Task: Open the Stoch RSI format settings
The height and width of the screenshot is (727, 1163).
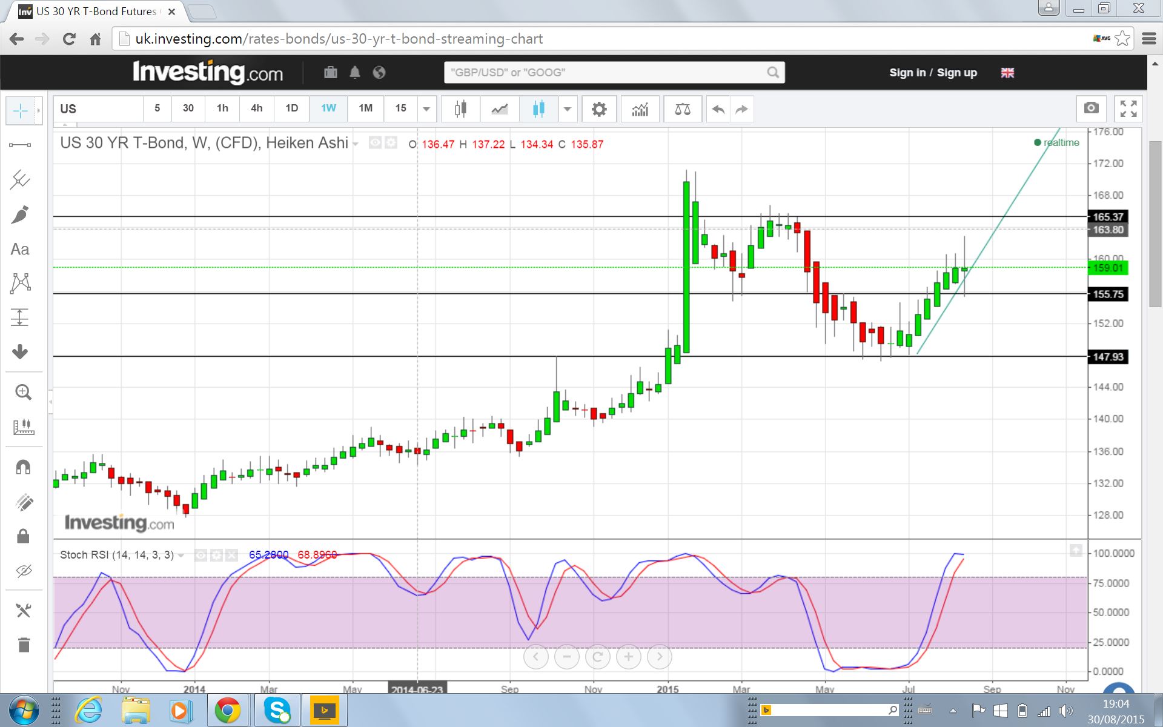Action: (216, 555)
